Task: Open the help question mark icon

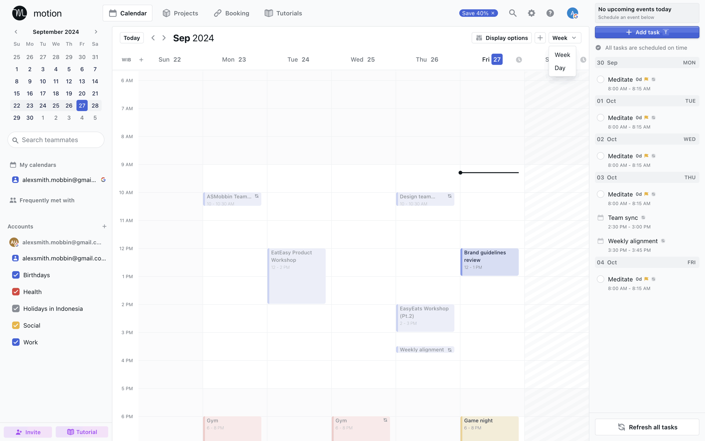Action: pos(550,13)
